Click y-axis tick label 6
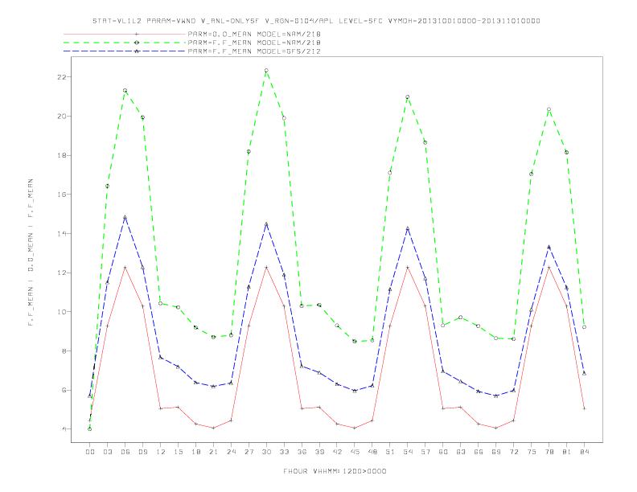Viewport: 637px width, 492px height. pyautogui.click(x=64, y=390)
